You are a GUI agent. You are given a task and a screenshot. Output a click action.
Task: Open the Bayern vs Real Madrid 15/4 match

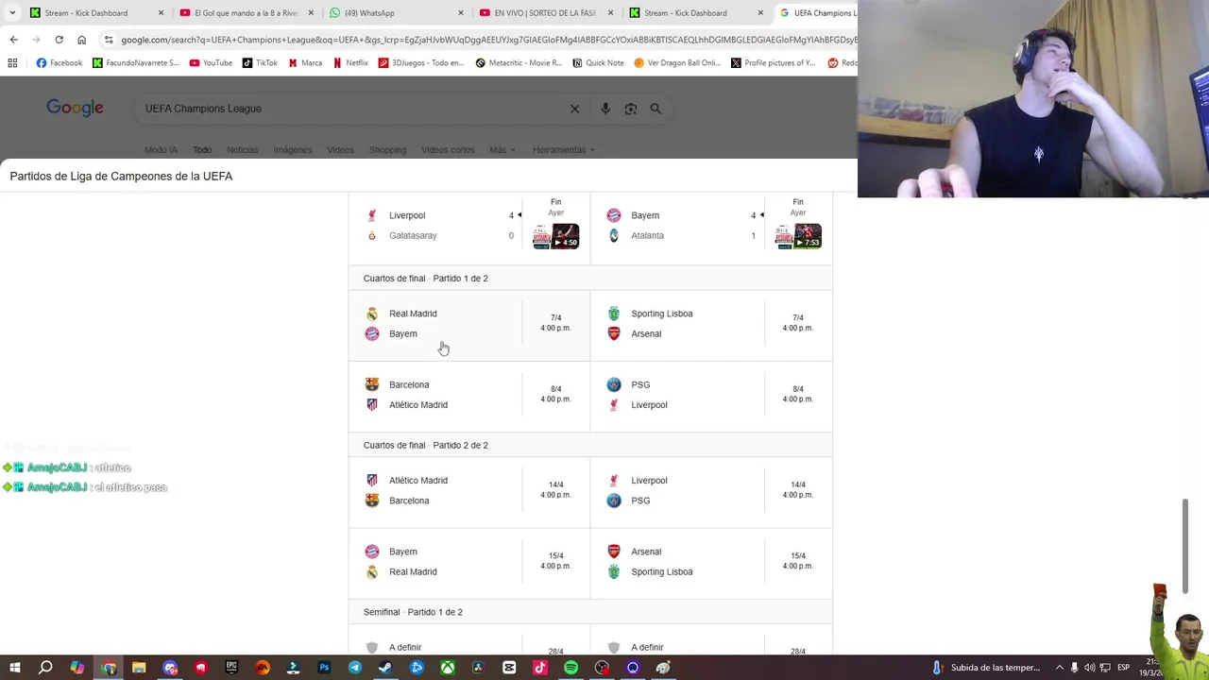tap(469, 562)
